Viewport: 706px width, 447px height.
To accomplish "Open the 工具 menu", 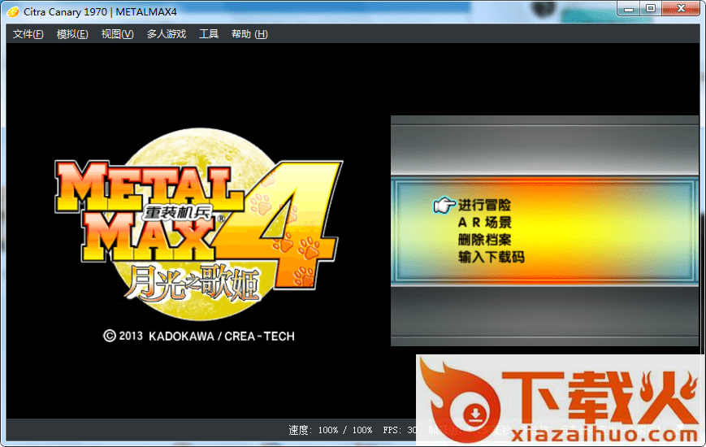I will (209, 34).
